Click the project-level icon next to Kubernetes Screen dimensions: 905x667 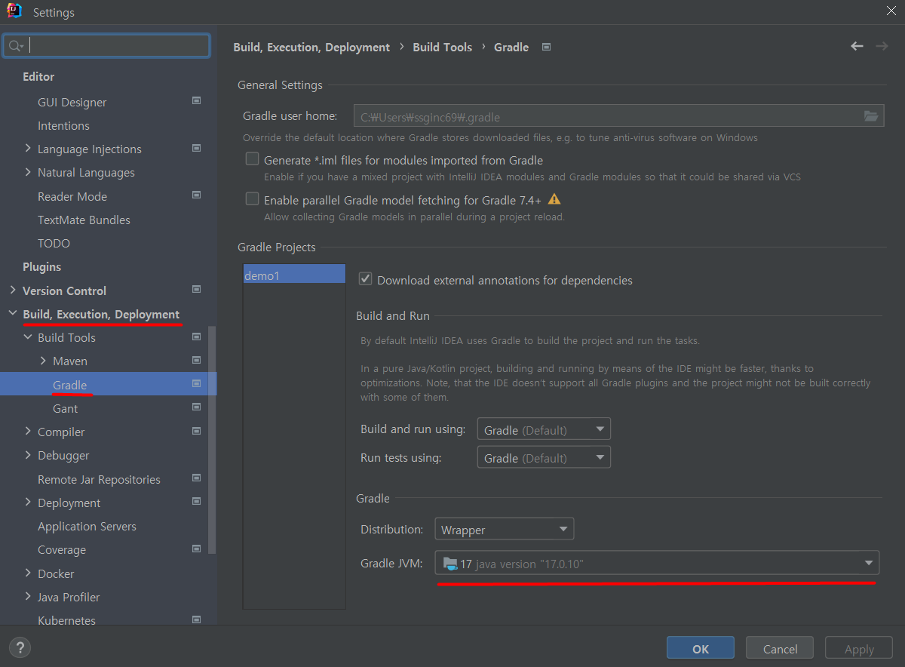196,619
